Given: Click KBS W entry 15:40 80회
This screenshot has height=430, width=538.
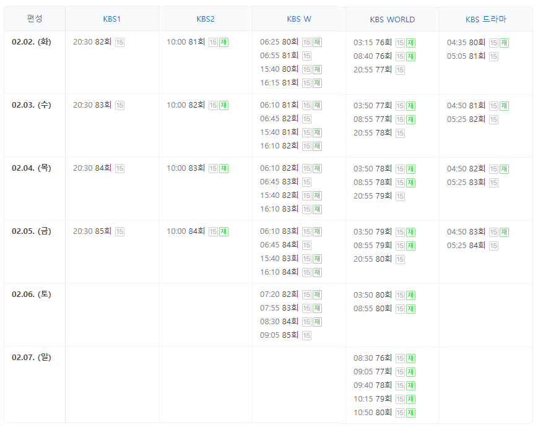Looking at the screenshot, I should [x=279, y=69].
